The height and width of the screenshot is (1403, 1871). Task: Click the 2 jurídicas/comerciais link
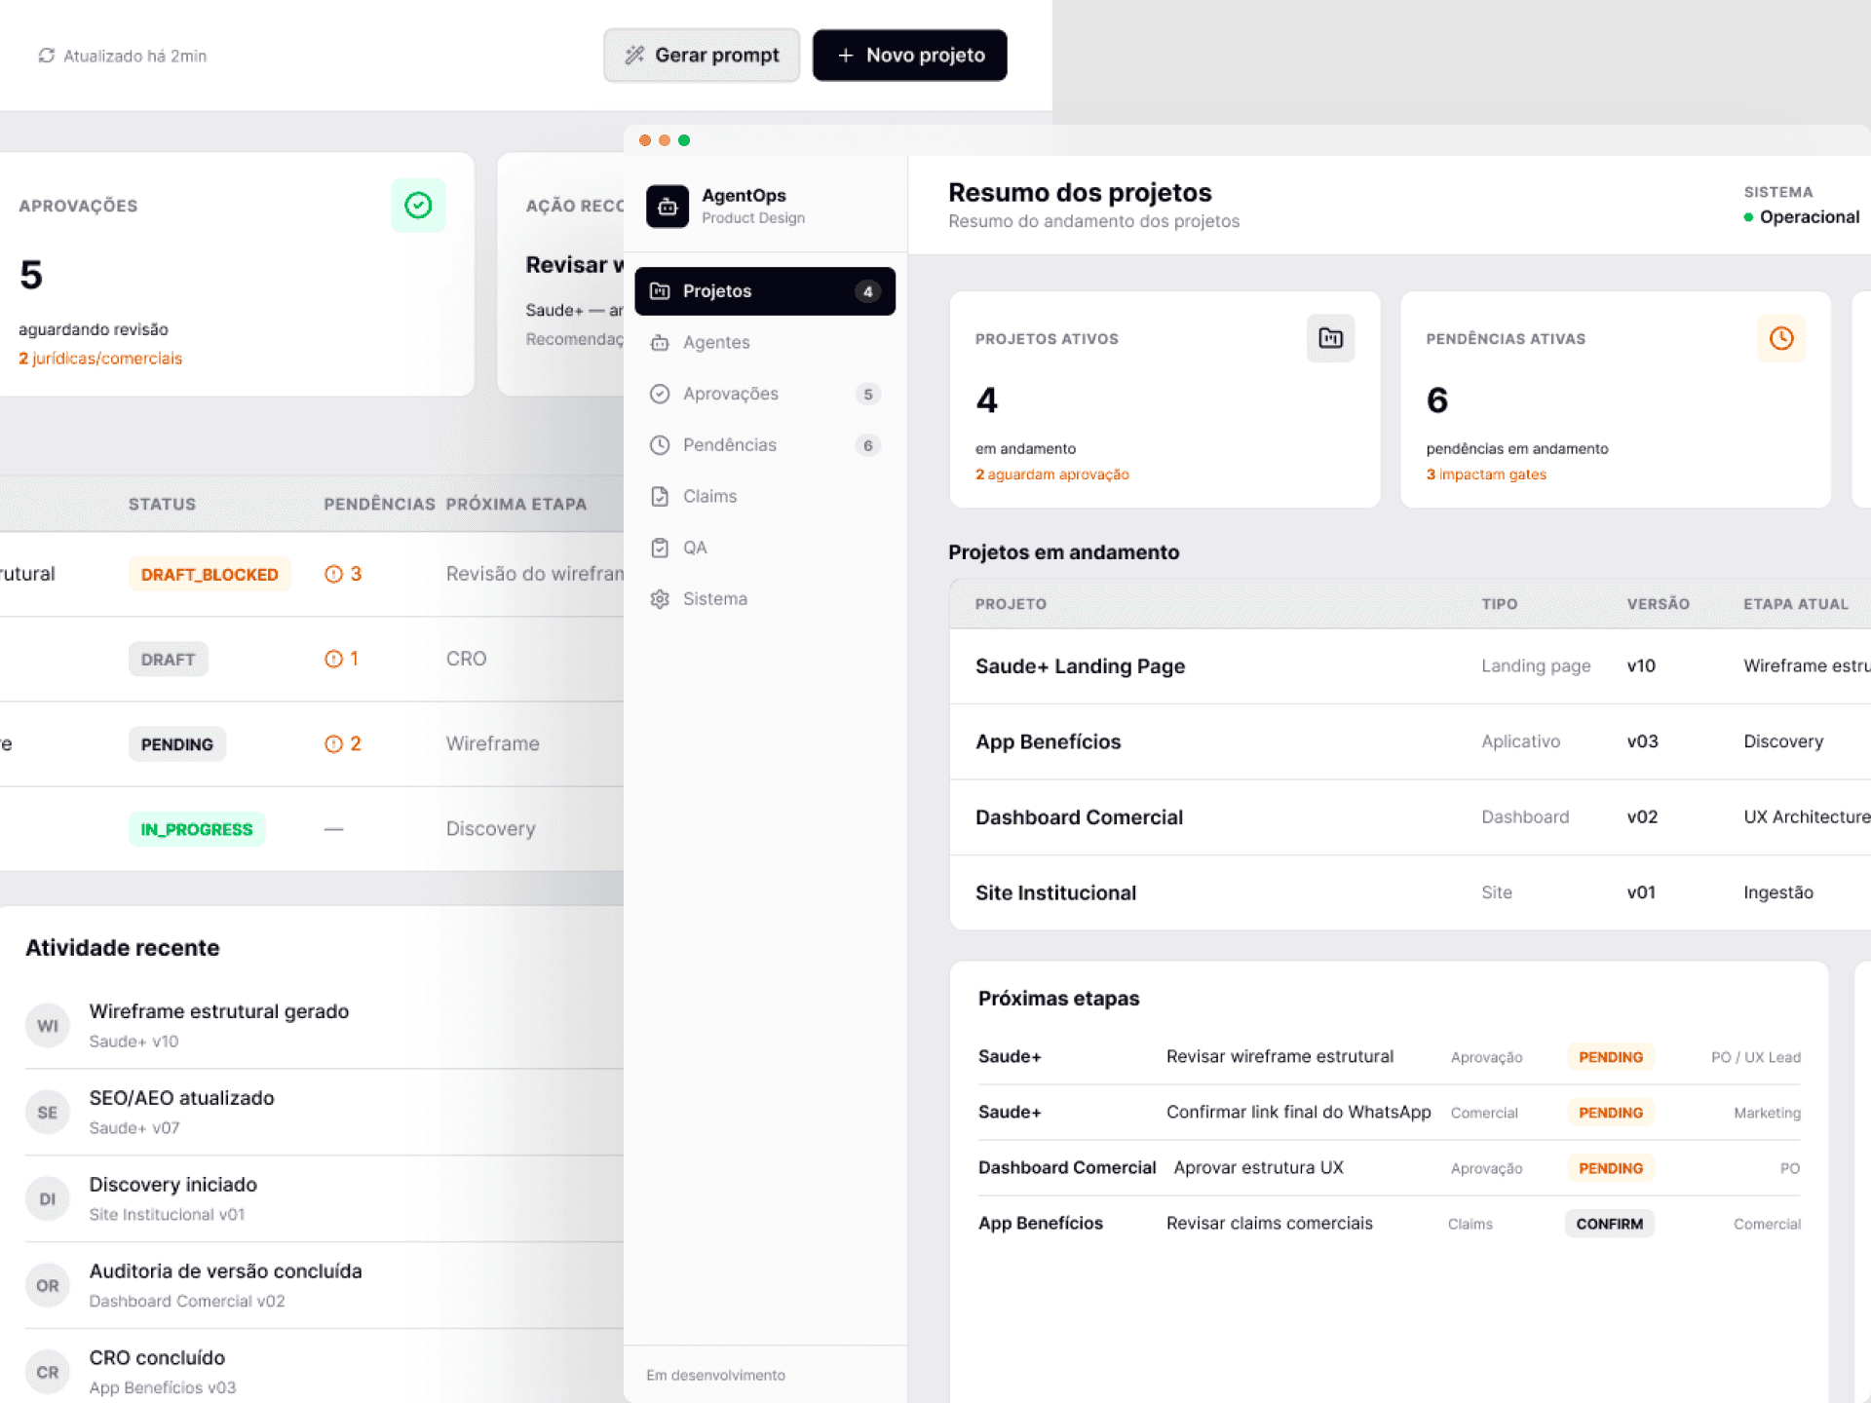coord(100,359)
